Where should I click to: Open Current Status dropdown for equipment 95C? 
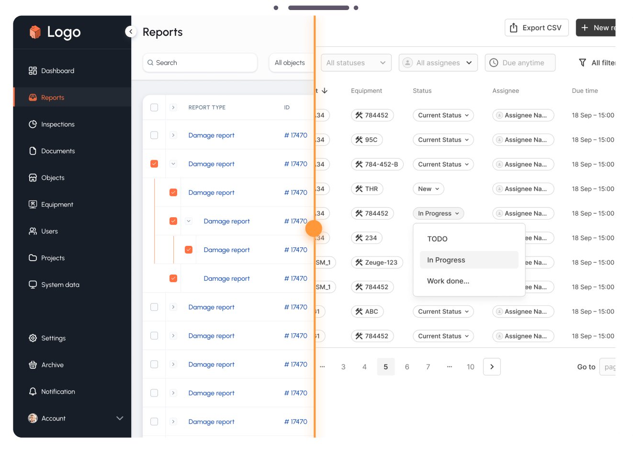pos(443,140)
